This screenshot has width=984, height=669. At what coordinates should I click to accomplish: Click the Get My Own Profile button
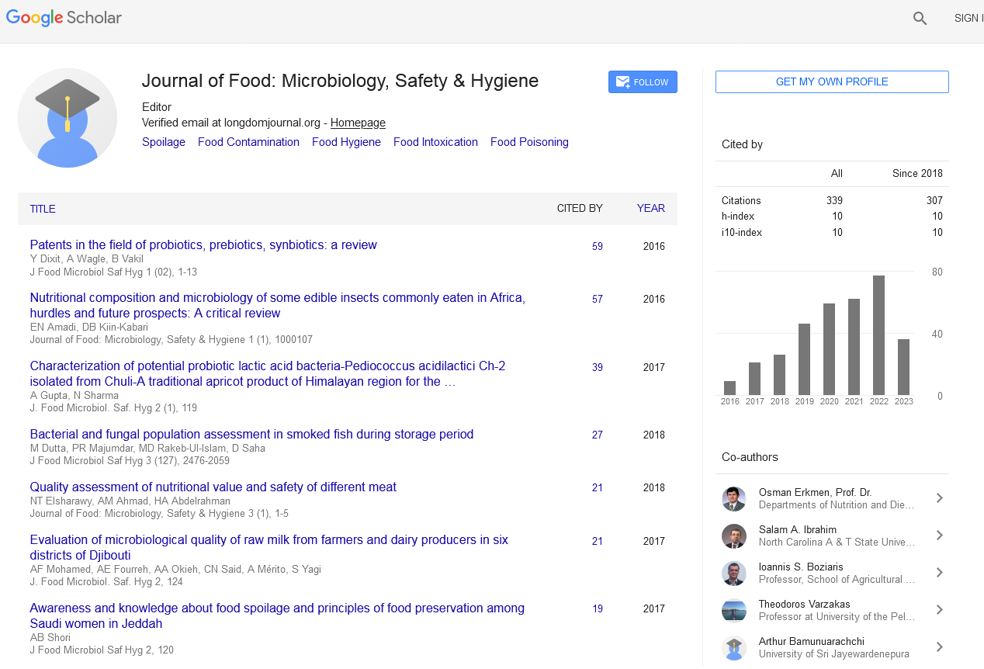832,82
